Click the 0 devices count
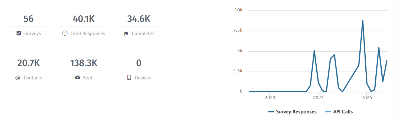This screenshot has width=395, height=124. tap(139, 63)
